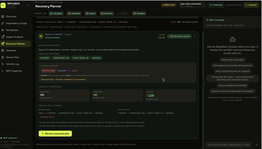Click the Activity Log pulse icon

(3, 64)
